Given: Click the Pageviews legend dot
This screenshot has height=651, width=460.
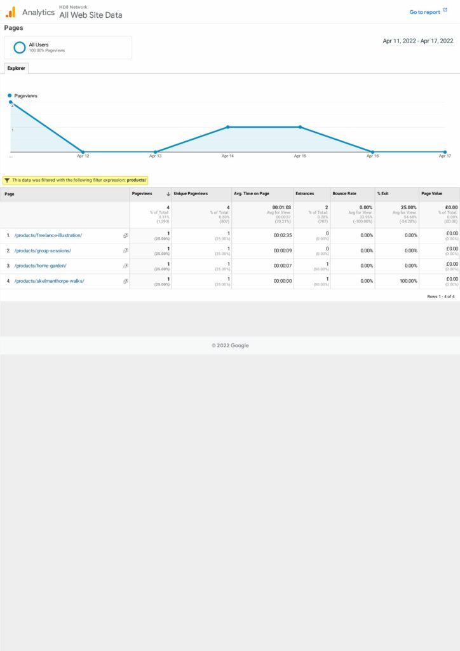Looking at the screenshot, I should pos(10,95).
